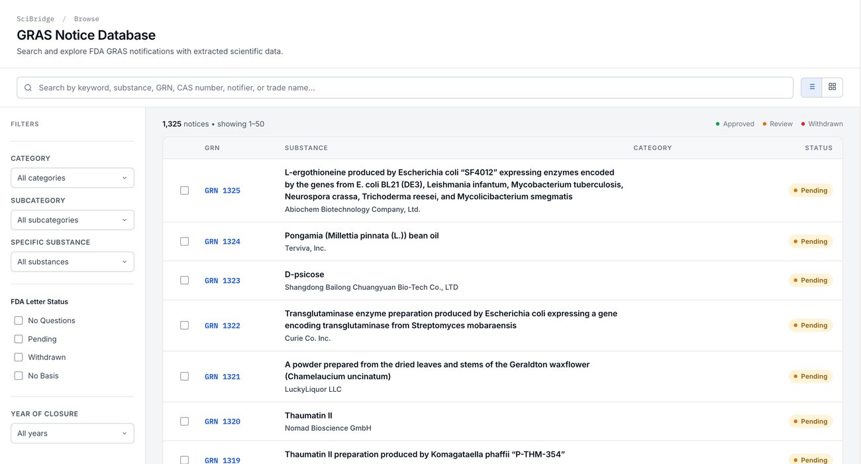The height and width of the screenshot is (464, 861).
Task: Switch to list view layout
Action: [811, 87]
